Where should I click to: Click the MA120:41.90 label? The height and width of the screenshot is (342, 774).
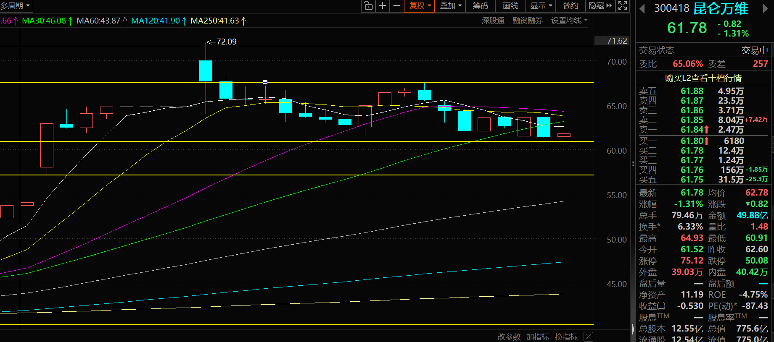click(x=156, y=21)
